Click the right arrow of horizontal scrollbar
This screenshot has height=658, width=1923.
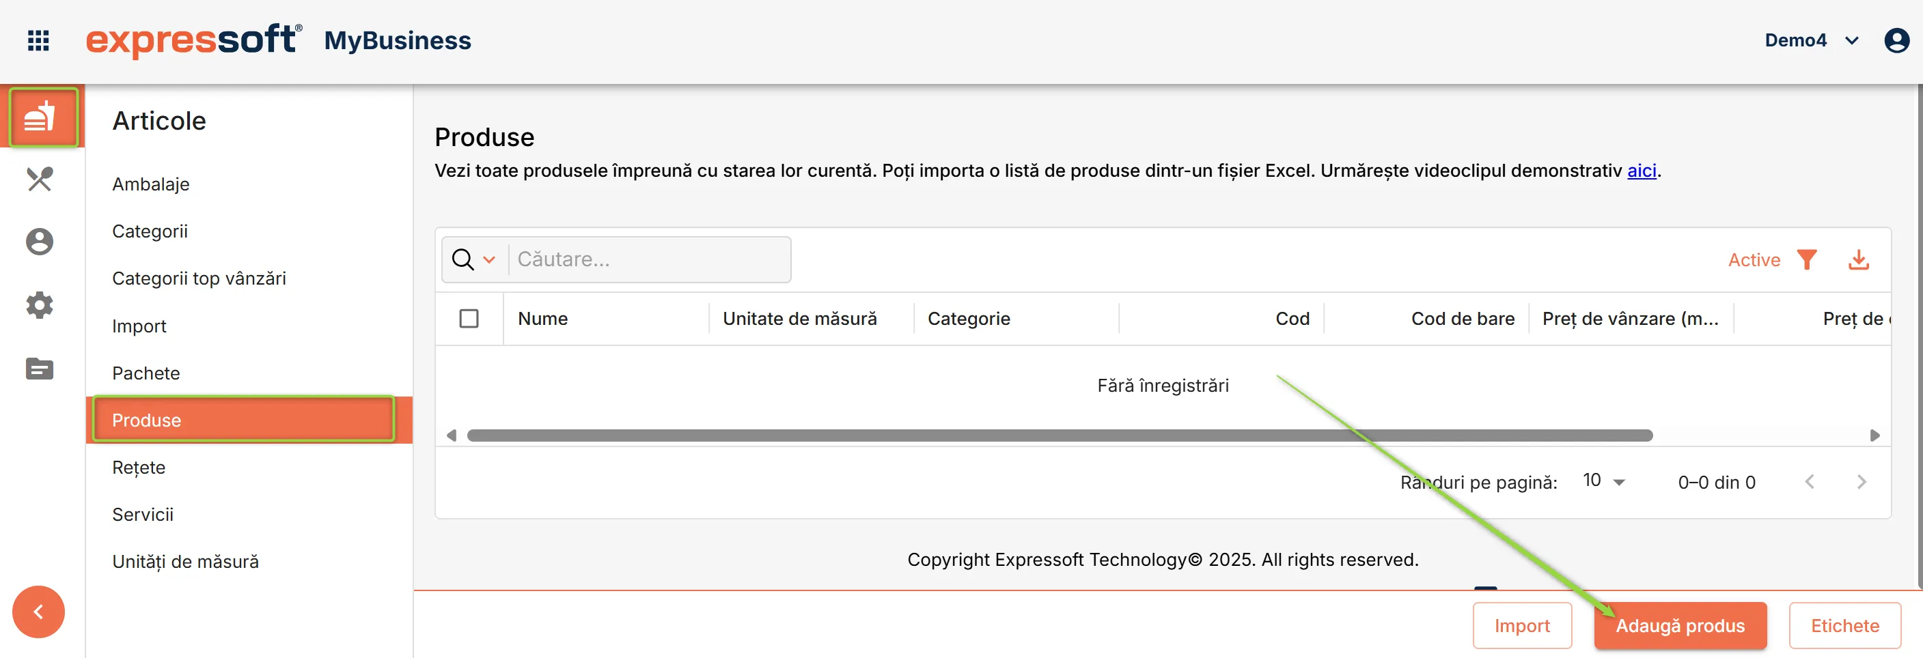pos(1874,435)
